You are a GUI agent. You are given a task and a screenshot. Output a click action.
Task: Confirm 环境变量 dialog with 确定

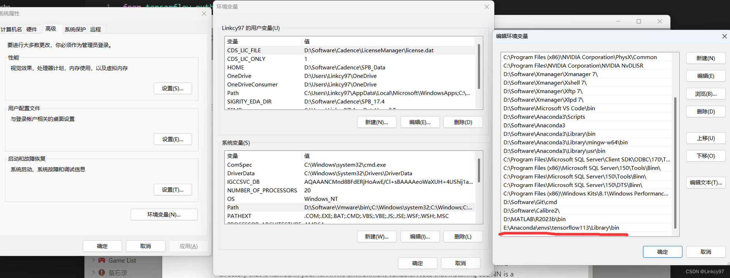pos(418,263)
